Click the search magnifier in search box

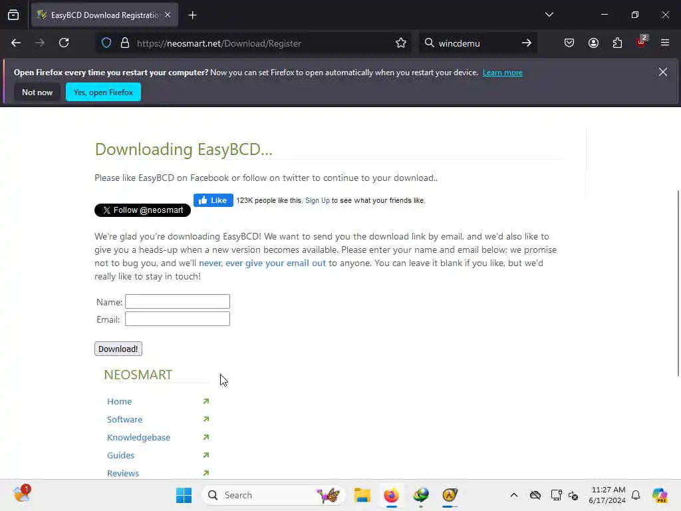429,43
